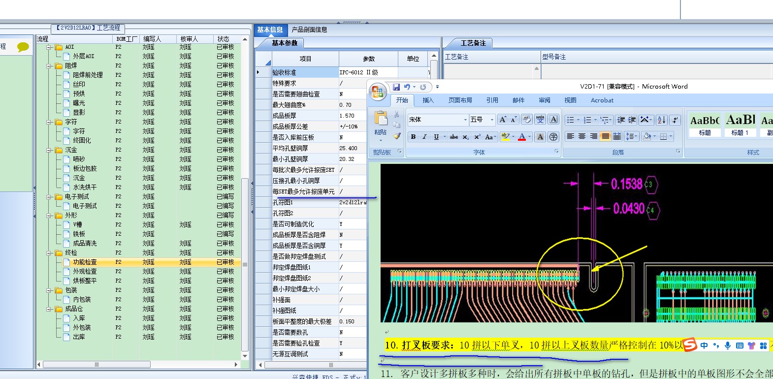The width and height of the screenshot is (773, 379).
Task: Apply the 标题 1 style
Action: pos(740,125)
